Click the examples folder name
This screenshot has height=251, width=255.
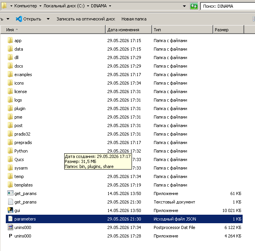click(x=23, y=75)
